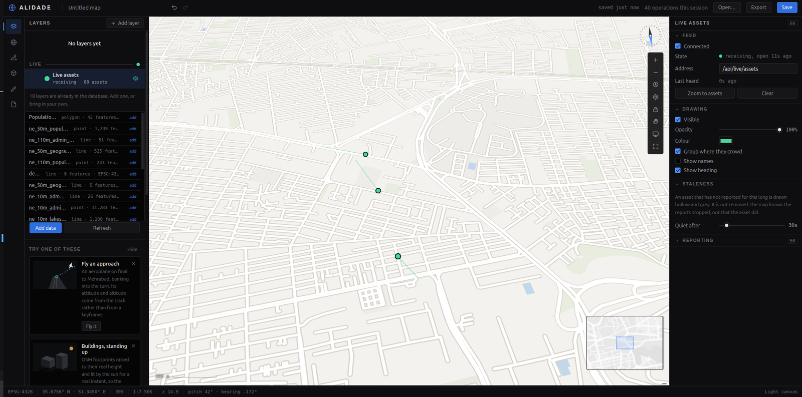Click the Untitled map title
802x397 pixels.
(x=84, y=8)
